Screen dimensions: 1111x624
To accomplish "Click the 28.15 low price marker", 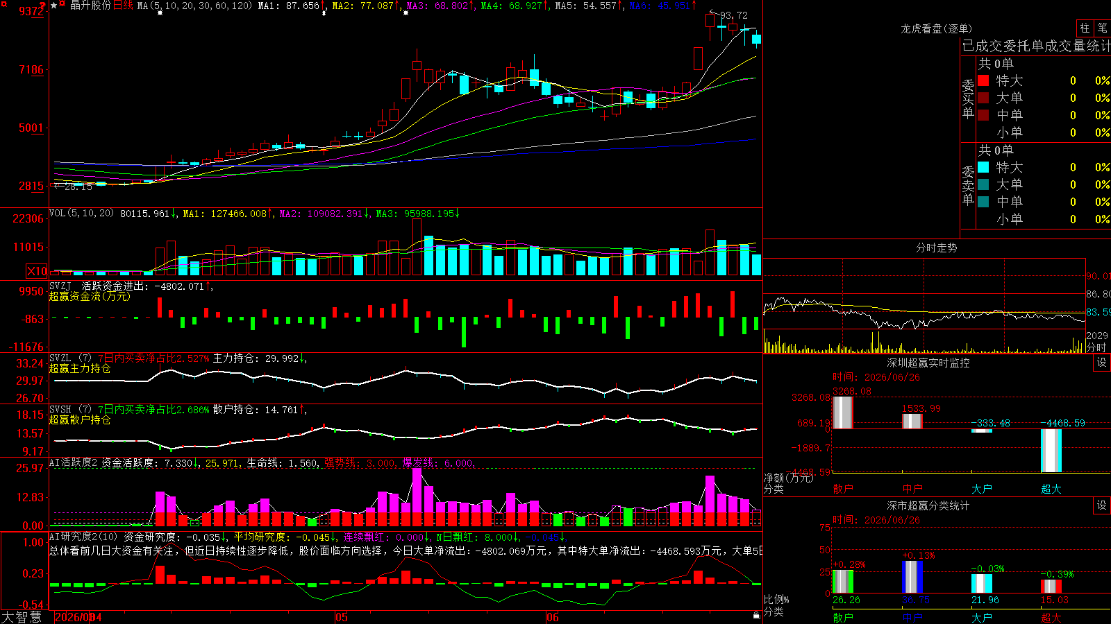I will pyautogui.click(x=78, y=187).
